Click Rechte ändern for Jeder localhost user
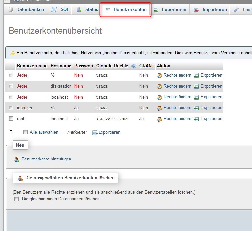The height and width of the screenshot is (231, 252). 178,97
